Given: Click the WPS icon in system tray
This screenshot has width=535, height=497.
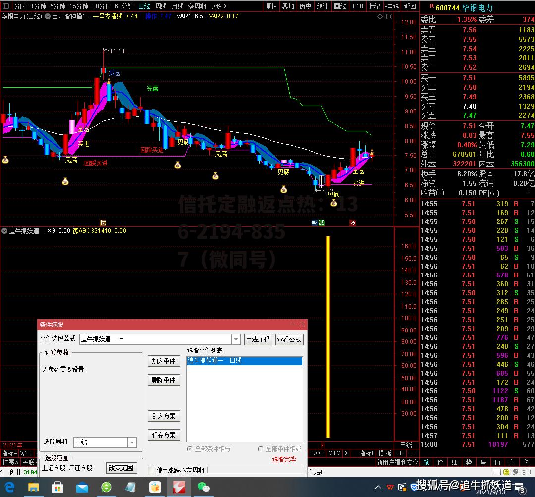Looking at the screenshot, I should coord(390,487).
